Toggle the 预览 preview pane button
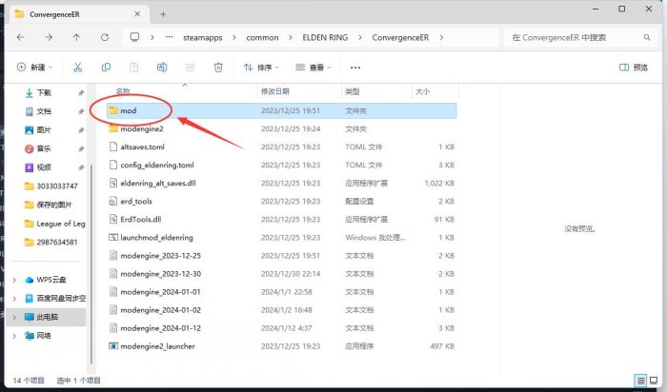 (634, 68)
